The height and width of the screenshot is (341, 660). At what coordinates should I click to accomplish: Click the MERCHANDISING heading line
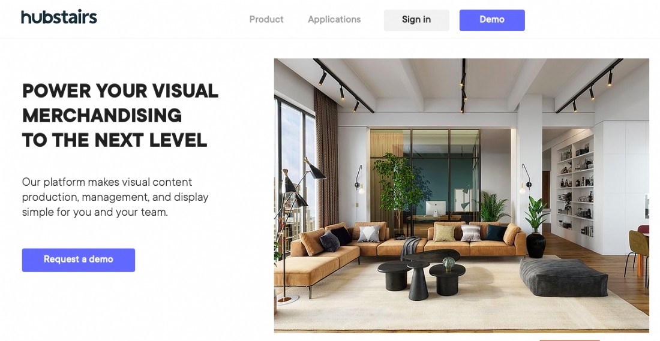click(x=102, y=115)
